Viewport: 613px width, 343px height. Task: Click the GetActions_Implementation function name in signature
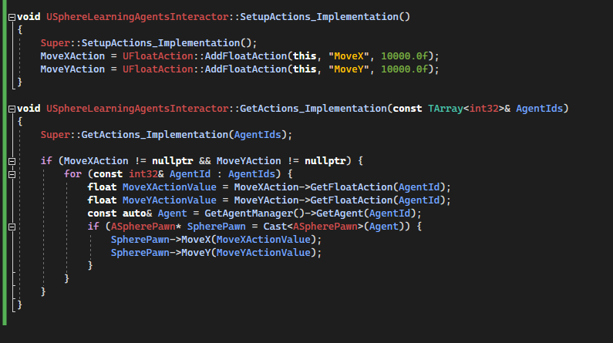click(x=313, y=109)
